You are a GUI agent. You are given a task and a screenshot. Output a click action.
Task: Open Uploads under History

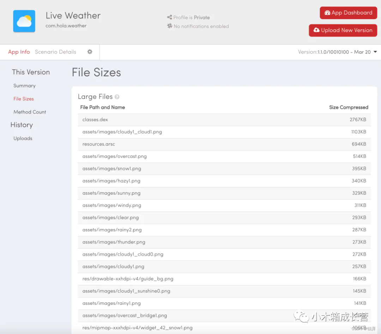point(23,138)
